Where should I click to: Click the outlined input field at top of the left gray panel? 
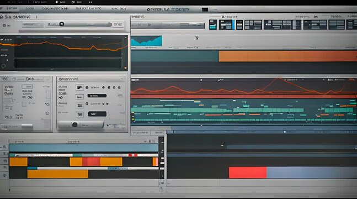pos(27,87)
